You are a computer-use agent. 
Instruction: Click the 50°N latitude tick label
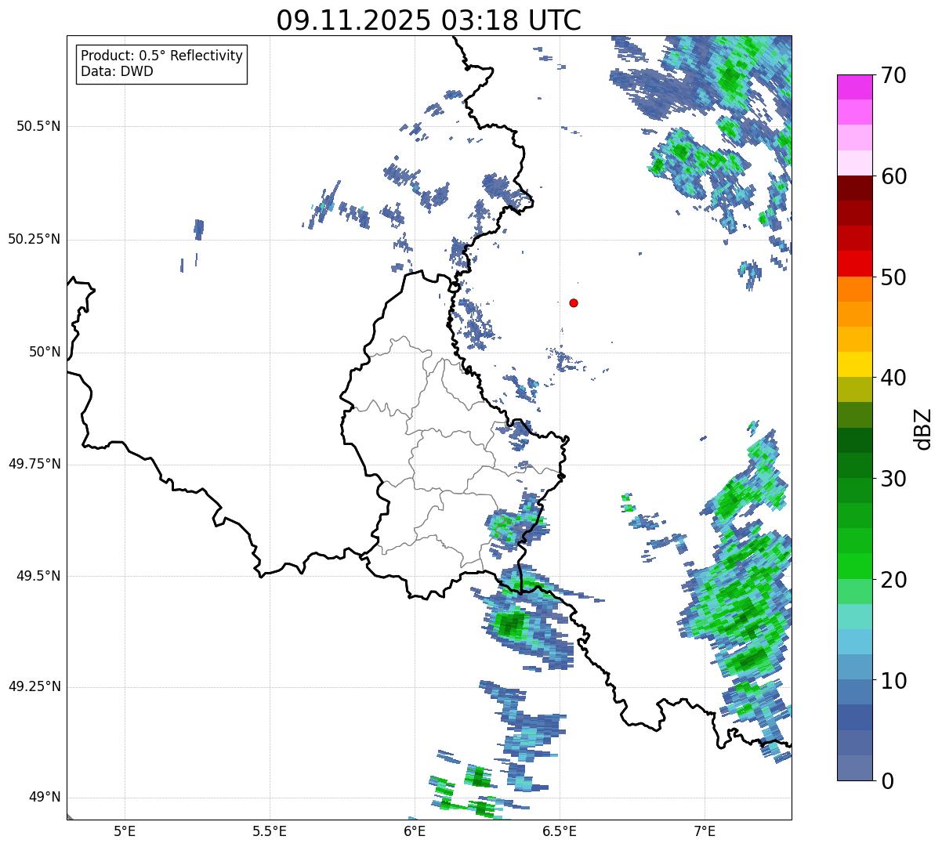pyautogui.click(x=45, y=352)
